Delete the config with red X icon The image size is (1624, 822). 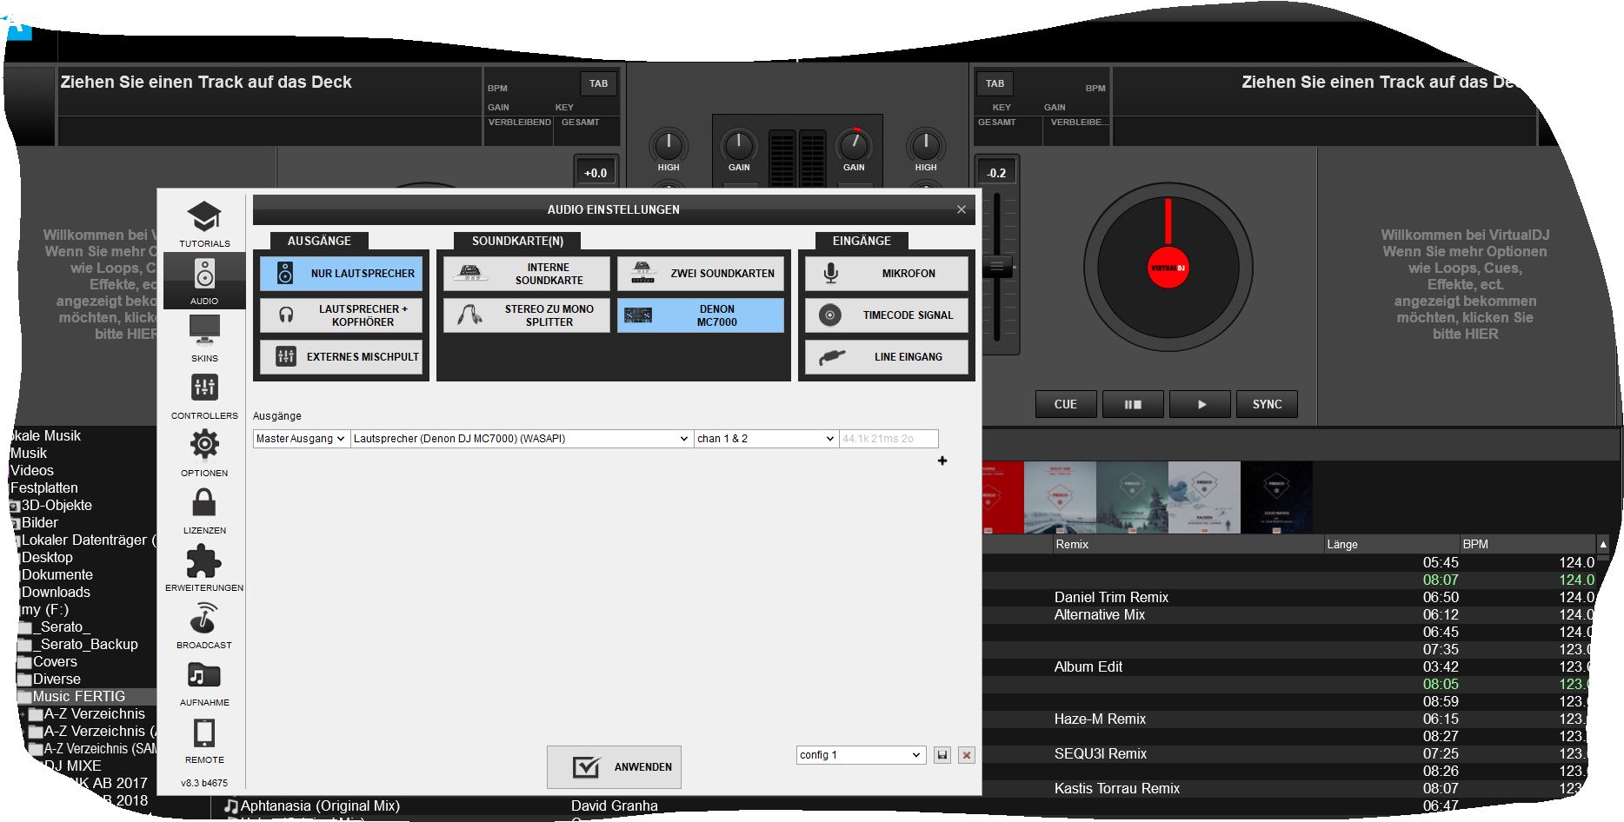(966, 755)
